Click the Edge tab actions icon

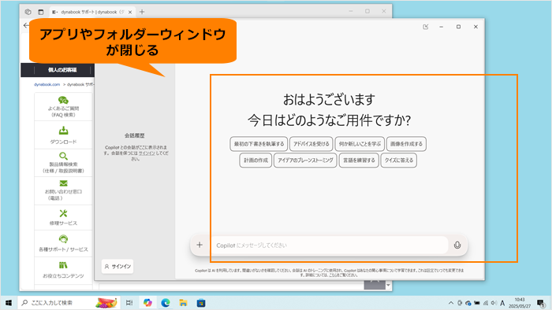[41, 12]
